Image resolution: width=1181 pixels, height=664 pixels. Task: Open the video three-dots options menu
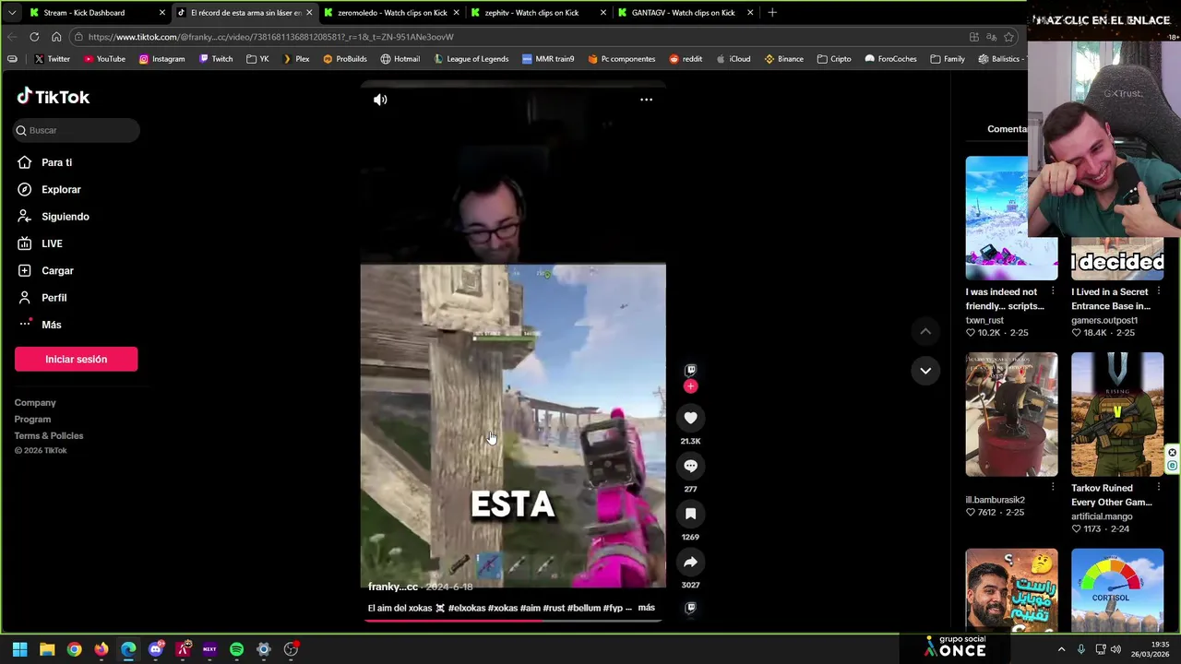pyautogui.click(x=646, y=100)
